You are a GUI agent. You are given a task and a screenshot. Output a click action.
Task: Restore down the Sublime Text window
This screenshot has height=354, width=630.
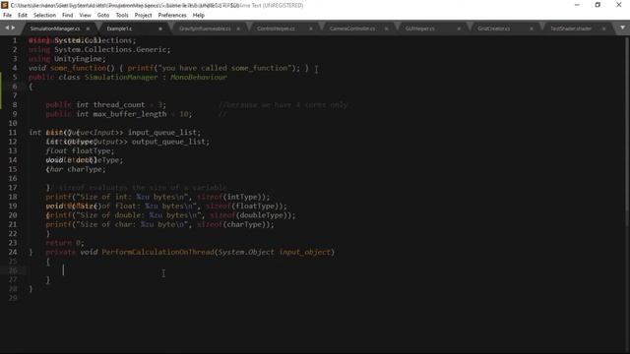[x=598, y=5]
